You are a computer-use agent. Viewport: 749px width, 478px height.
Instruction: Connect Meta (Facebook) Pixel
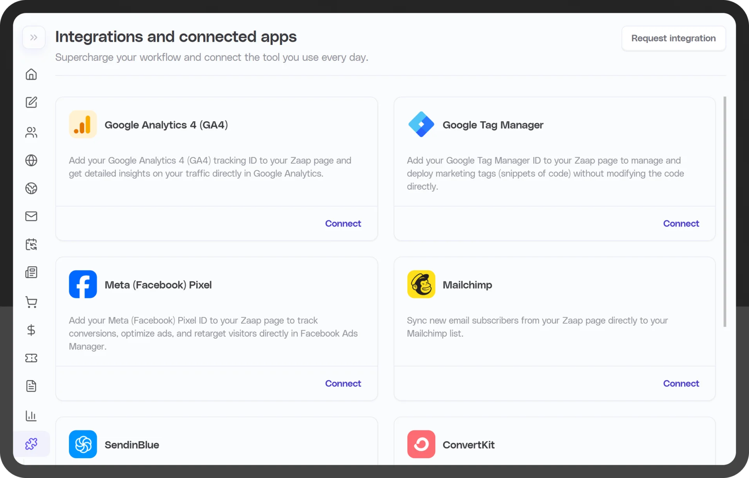(x=343, y=383)
